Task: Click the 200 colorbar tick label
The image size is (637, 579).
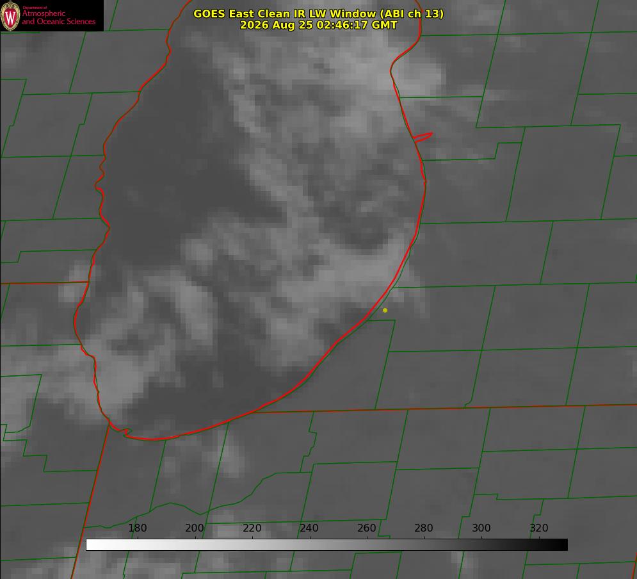Action: point(195,528)
